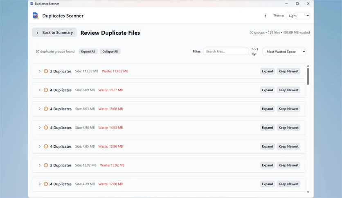Click Keep Newest for the 12.88 MB group
Screen dimensions: 342x198
(x=288, y=184)
